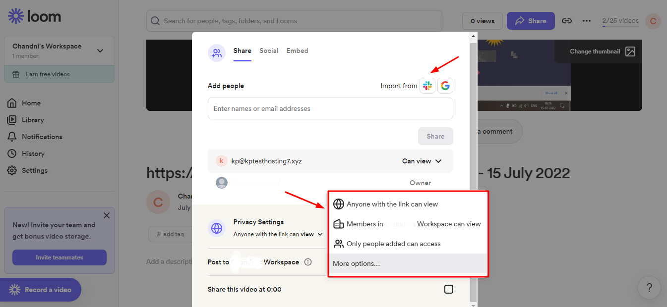
Task: Click Record a video button
Action: (x=41, y=290)
